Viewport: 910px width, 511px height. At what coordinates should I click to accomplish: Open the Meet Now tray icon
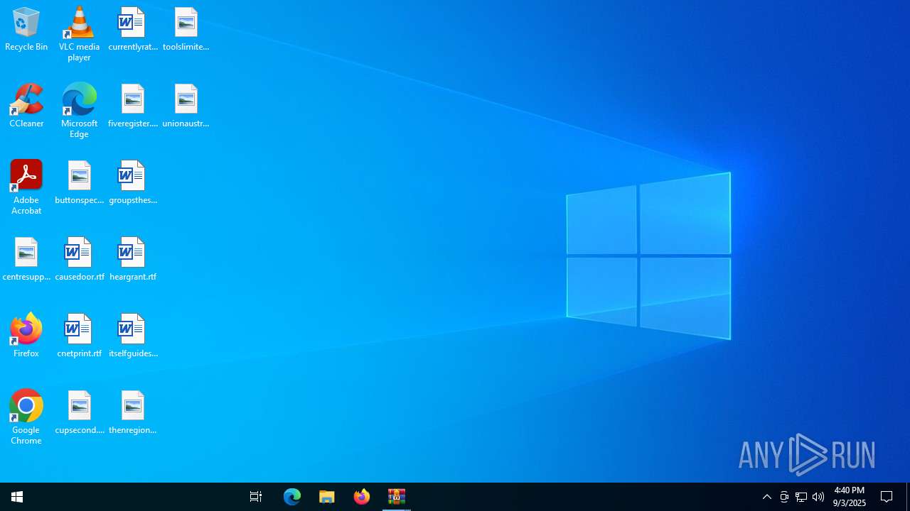tap(784, 497)
